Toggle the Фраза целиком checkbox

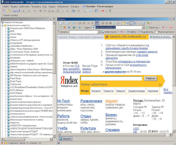tap(156, 32)
